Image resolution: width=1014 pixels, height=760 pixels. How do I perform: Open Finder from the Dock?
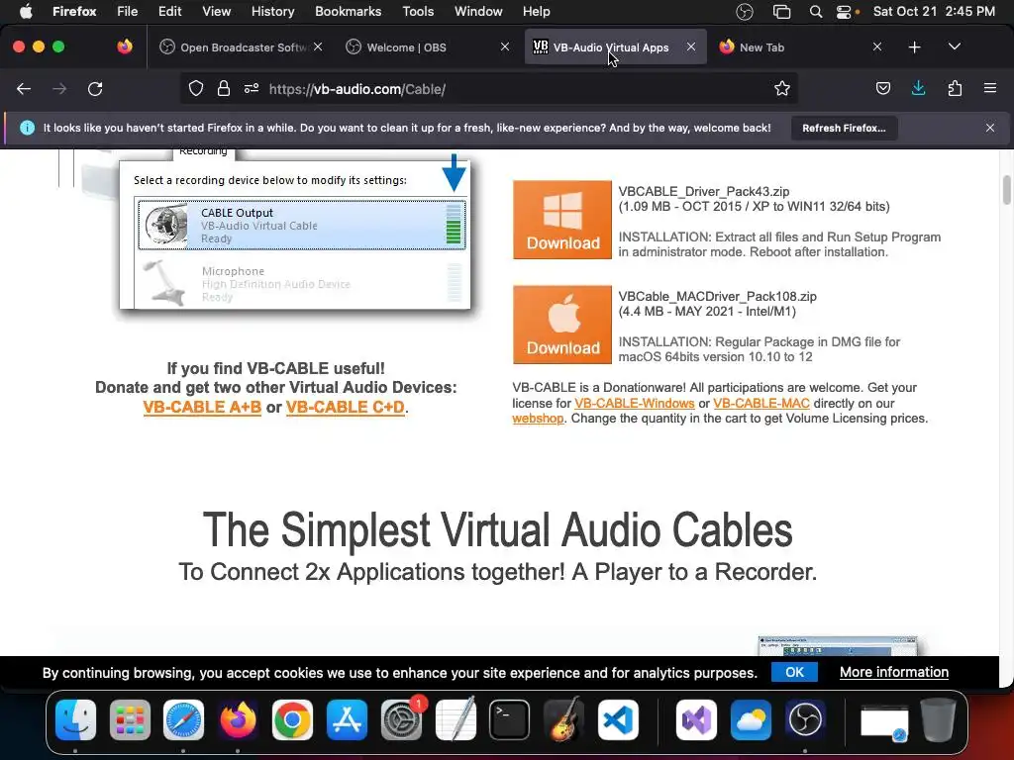pyautogui.click(x=75, y=720)
